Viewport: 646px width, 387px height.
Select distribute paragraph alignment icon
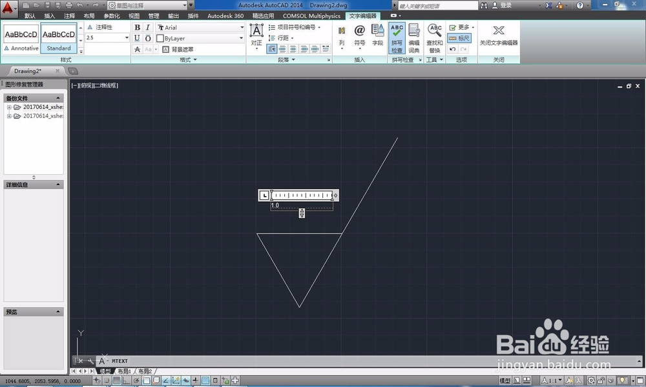(x=326, y=50)
